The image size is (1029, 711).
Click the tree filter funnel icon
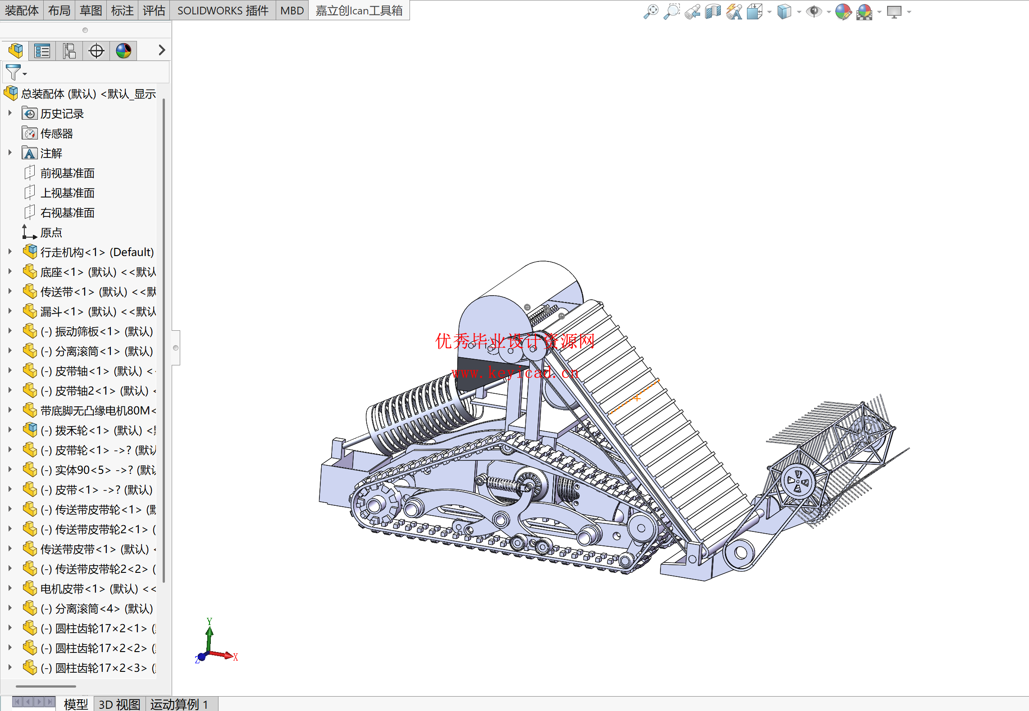click(13, 72)
